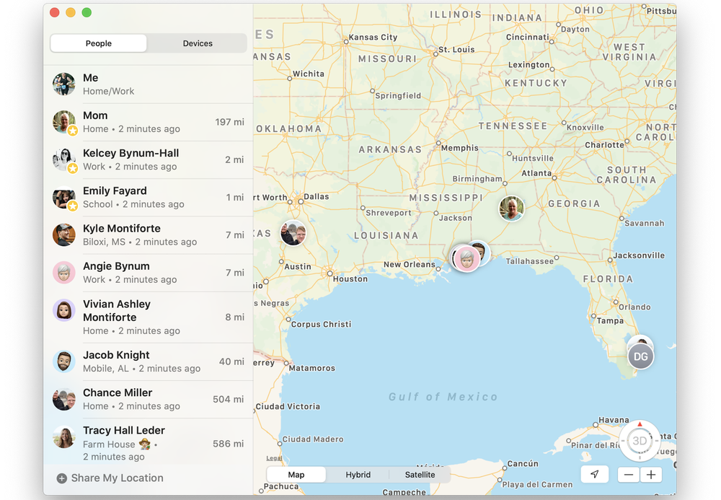The width and height of the screenshot is (721, 500).
Task: Select Angie Bynum's name
Action: [116, 266]
